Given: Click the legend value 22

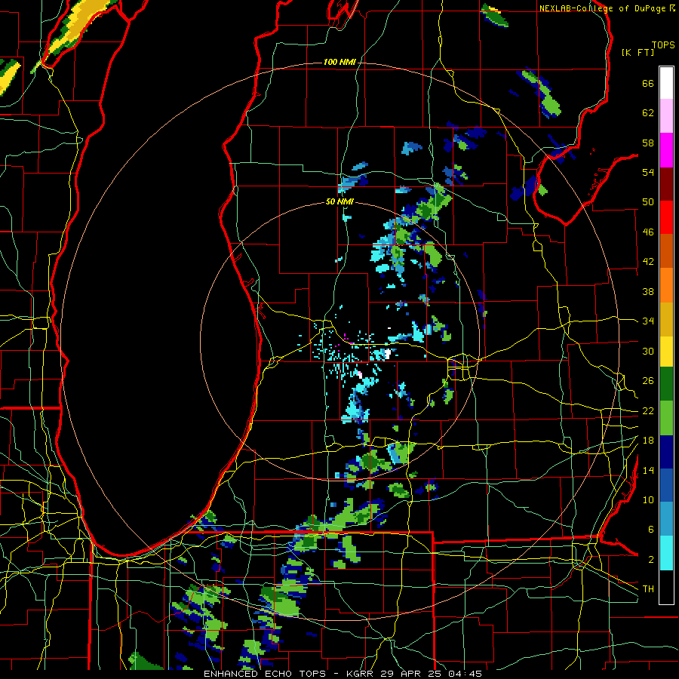Looking at the screenshot, I should point(648,410).
